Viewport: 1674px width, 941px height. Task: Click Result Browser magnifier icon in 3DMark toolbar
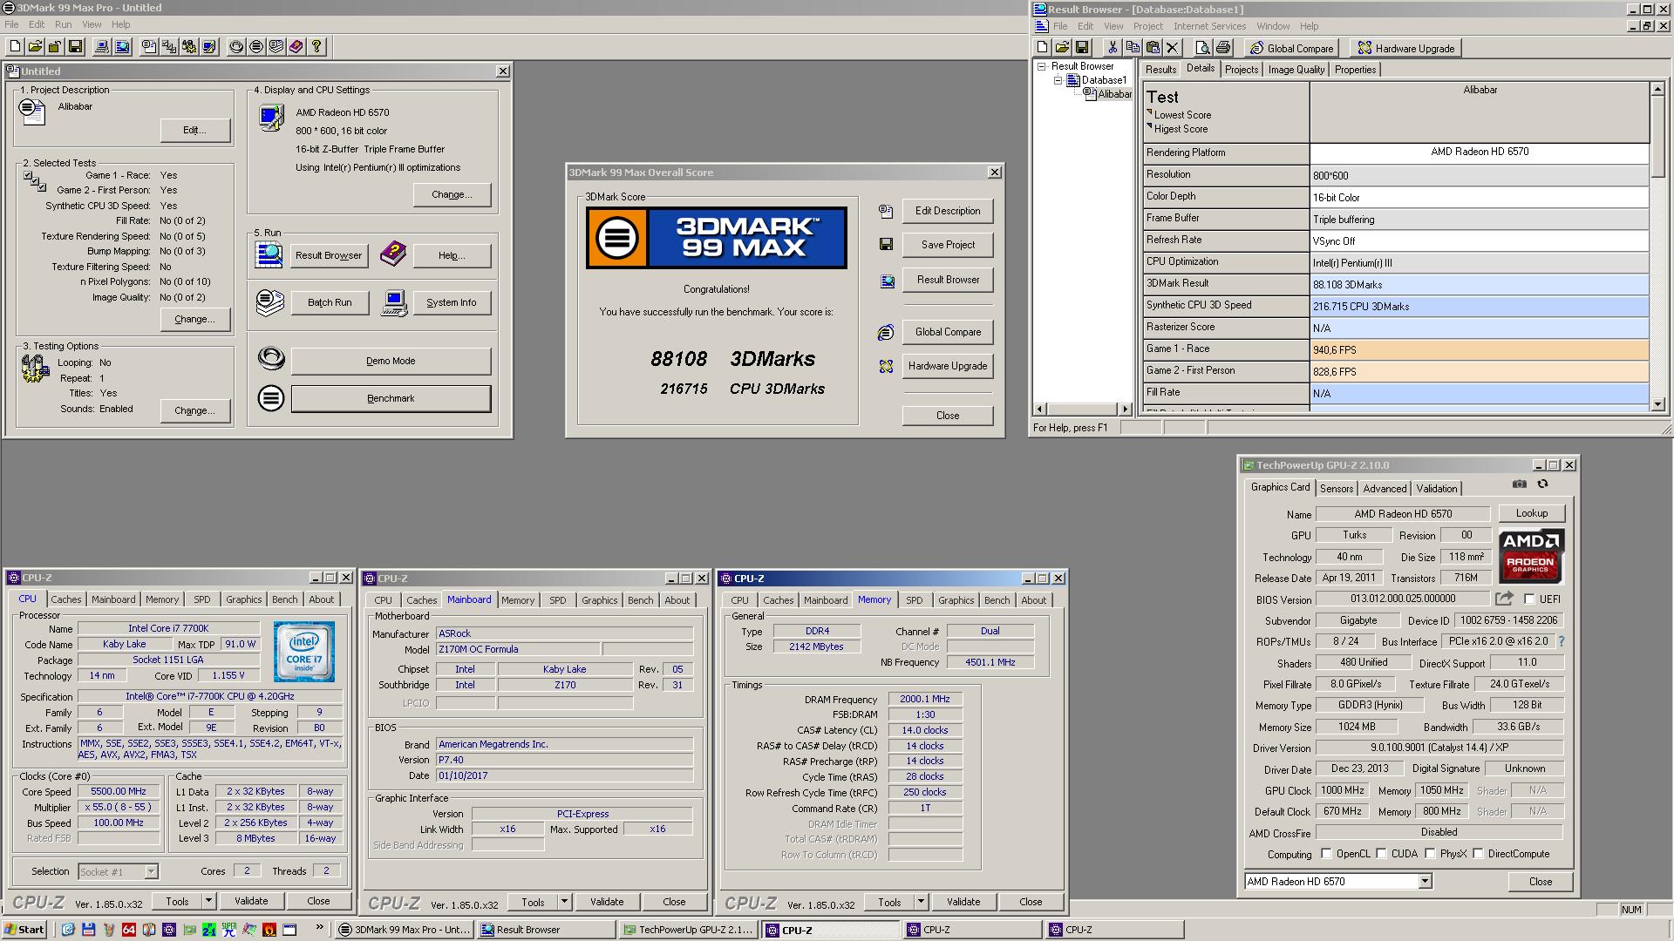pos(122,47)
